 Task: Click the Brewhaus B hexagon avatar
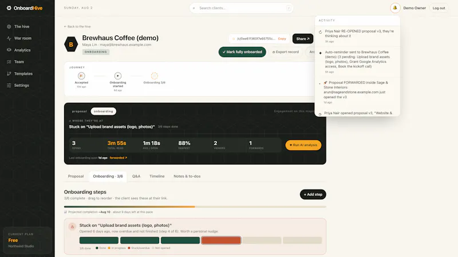[71, 45]
